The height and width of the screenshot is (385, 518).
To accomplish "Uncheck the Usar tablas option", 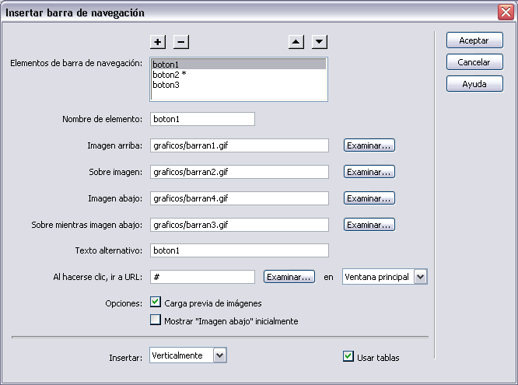I will 348,356.
